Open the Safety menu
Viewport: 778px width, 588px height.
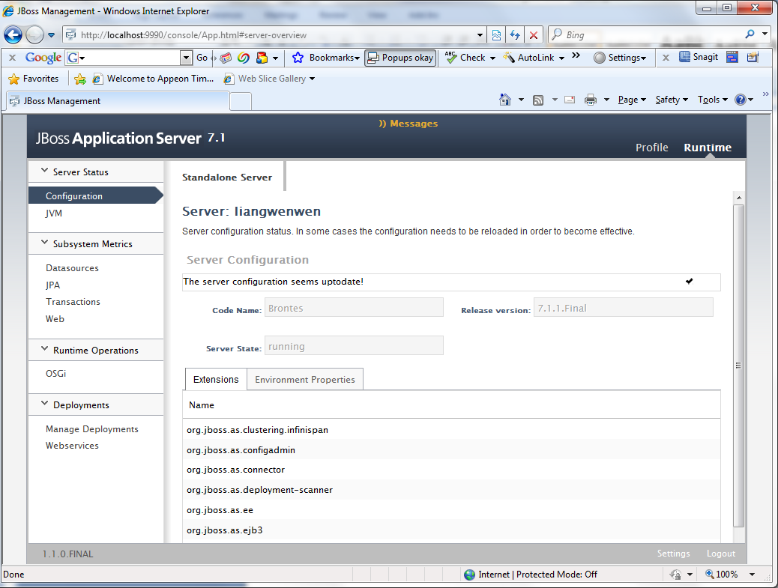coord(672,100)
